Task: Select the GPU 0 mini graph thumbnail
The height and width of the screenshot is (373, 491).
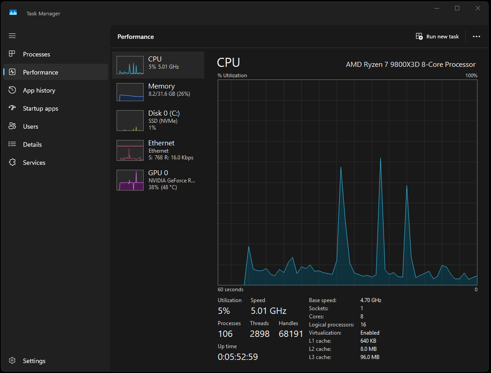Action: 130,180
